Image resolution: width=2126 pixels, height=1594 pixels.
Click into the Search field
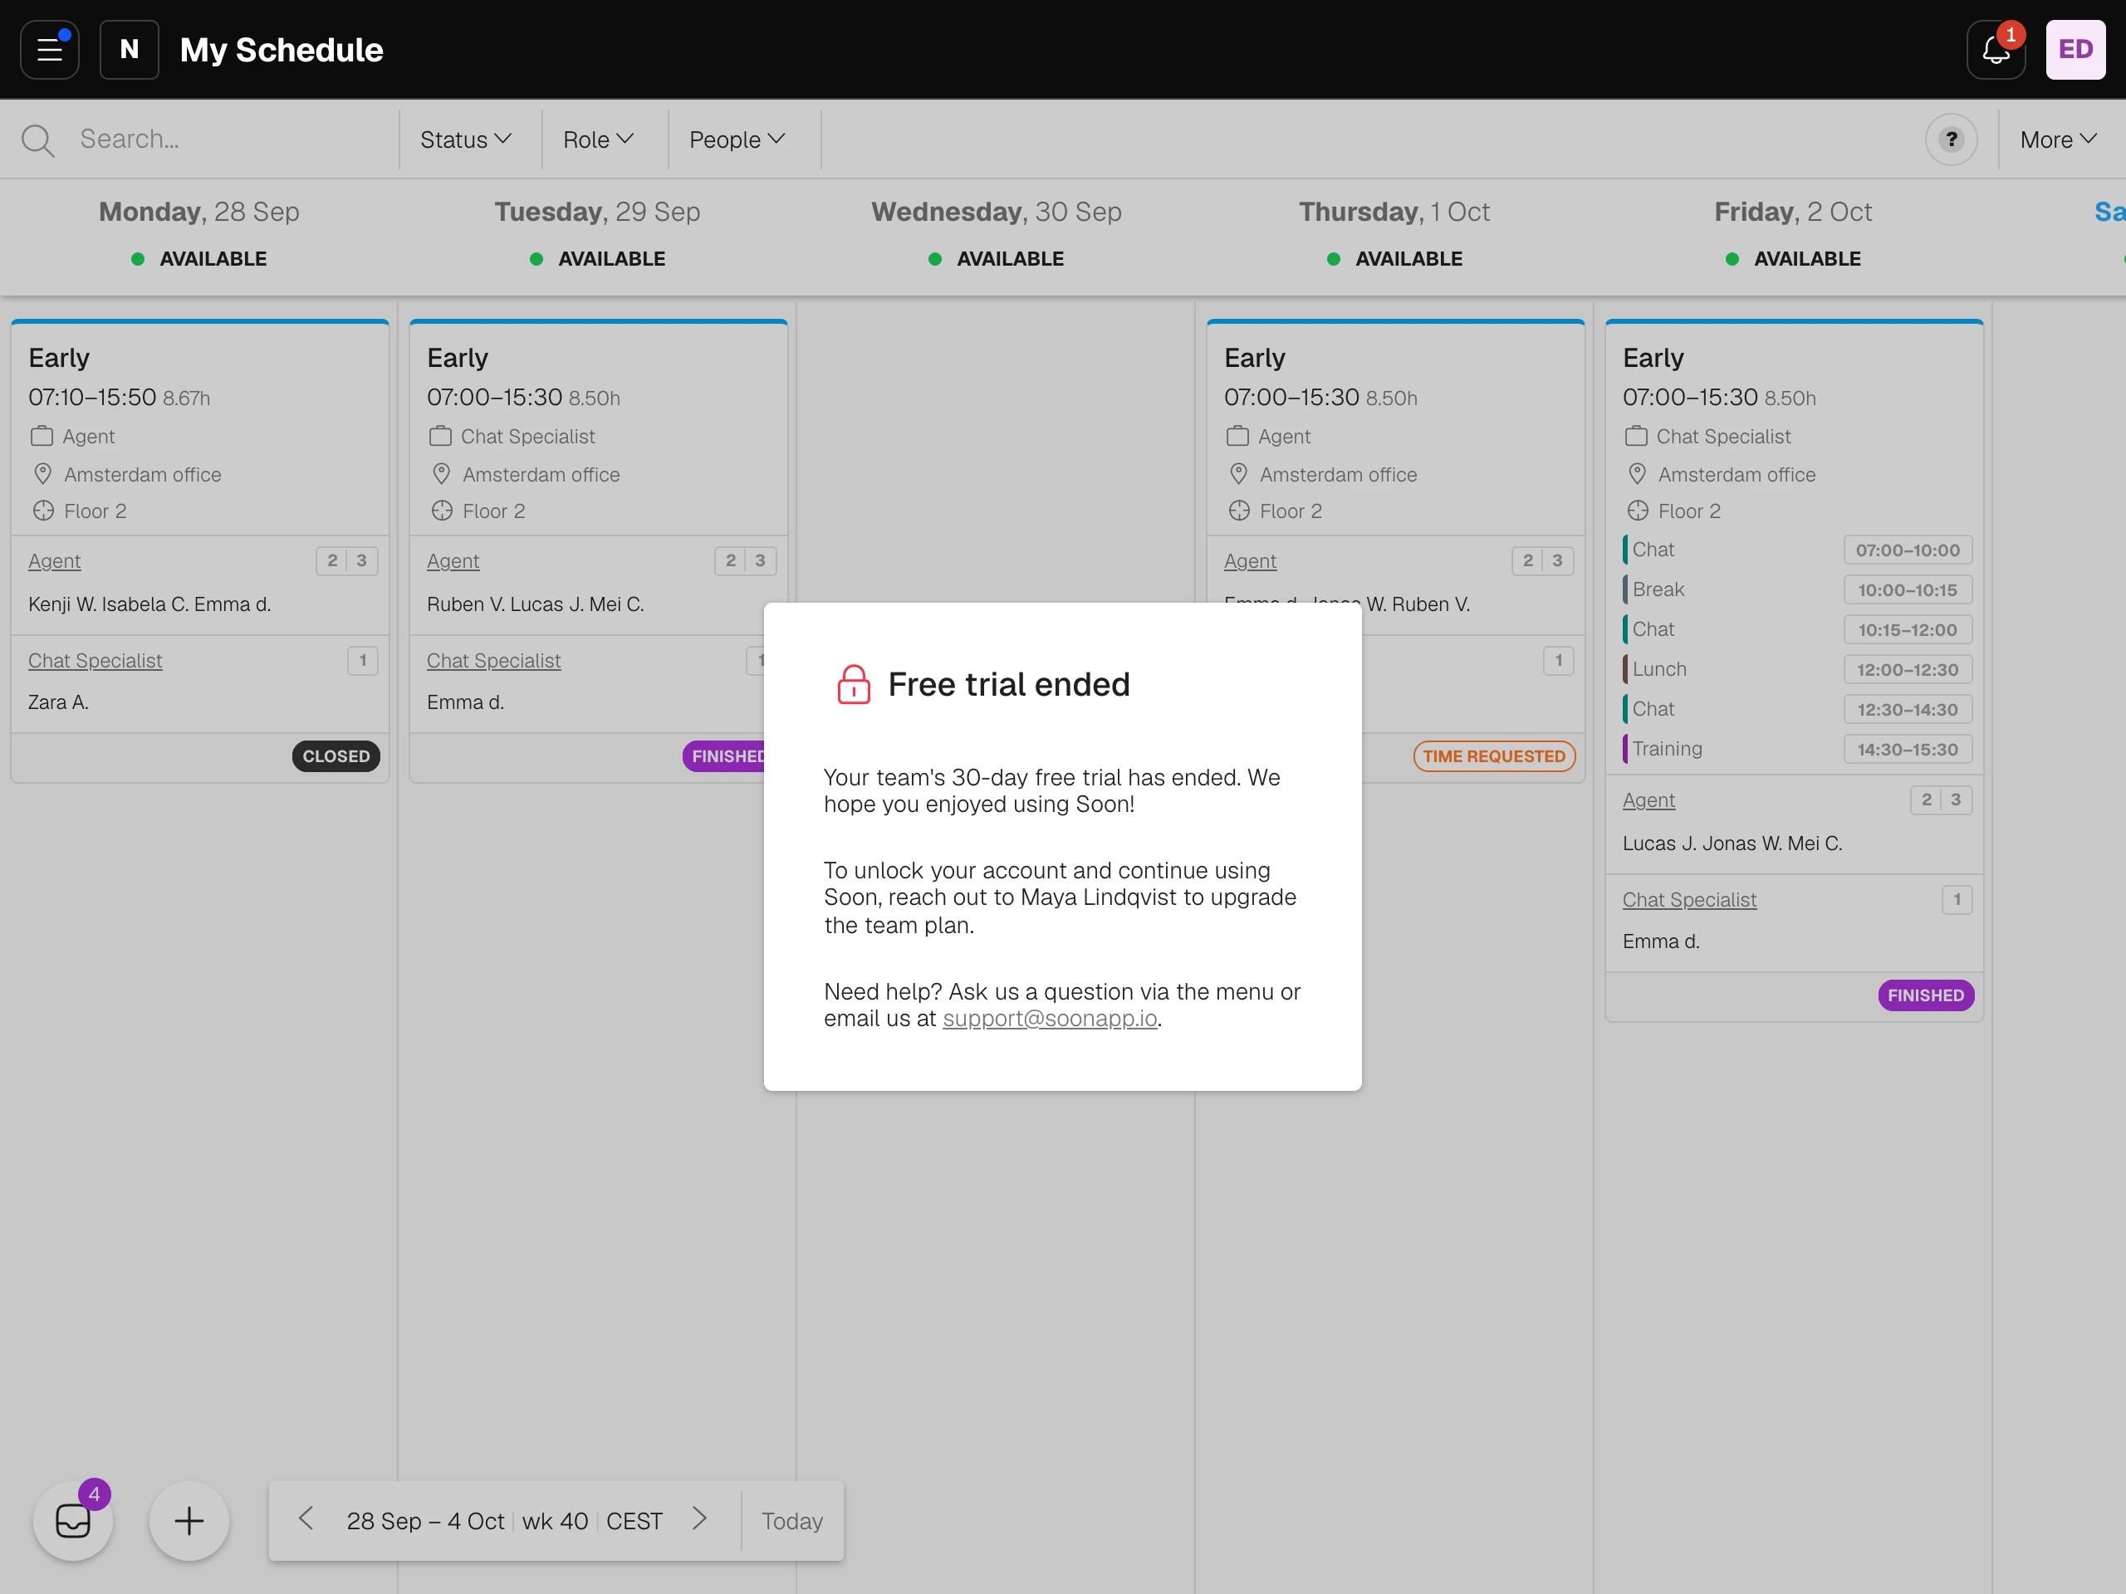pos(231,139)
